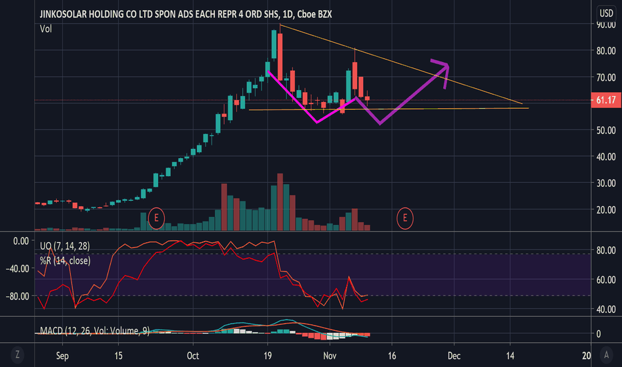
Task: Click the USD currency button
Action: pyautogui.click(x=606, y=13)
